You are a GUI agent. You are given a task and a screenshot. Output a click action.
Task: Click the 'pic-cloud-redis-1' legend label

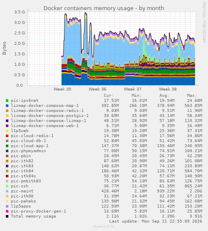[x=32, y=136]
